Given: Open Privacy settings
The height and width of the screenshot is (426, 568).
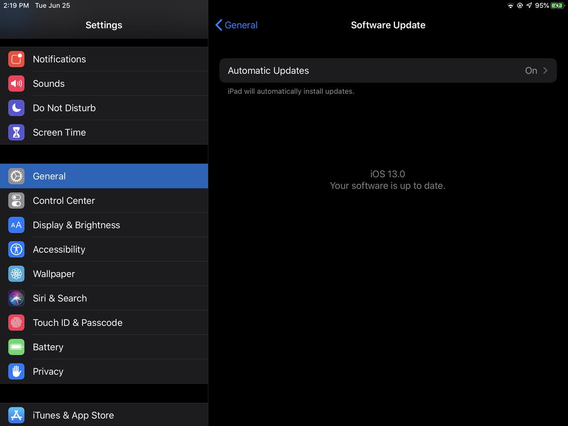Looking at the screenshot, I should tap(104, 372).
